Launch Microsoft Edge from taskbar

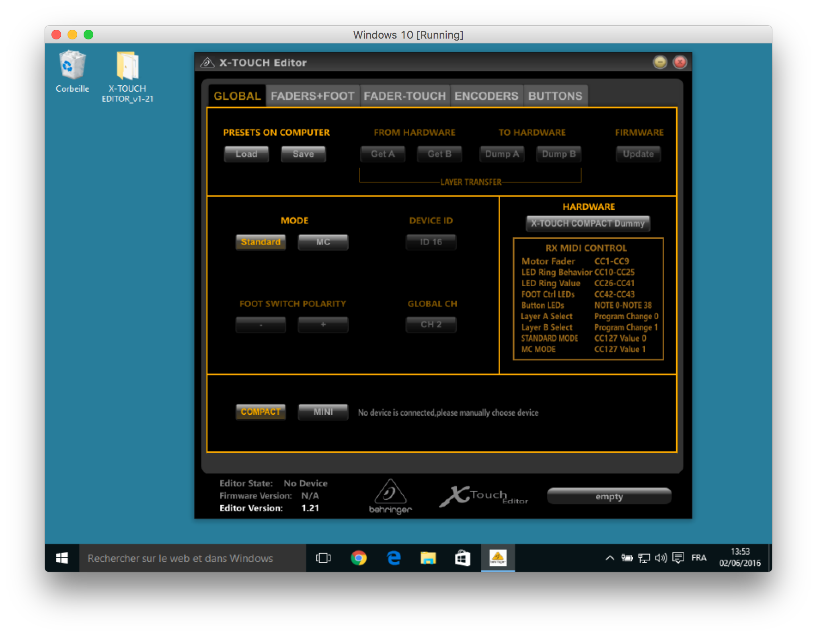(393, 558)
